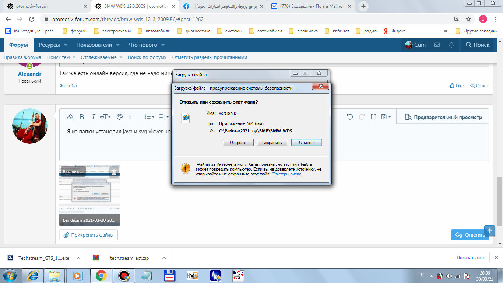Image resolution: width=503 pixels, height=283 pixels.
Task: Click the attached bandicam screenshot thumbnail
Action: [x=89, y=195]
